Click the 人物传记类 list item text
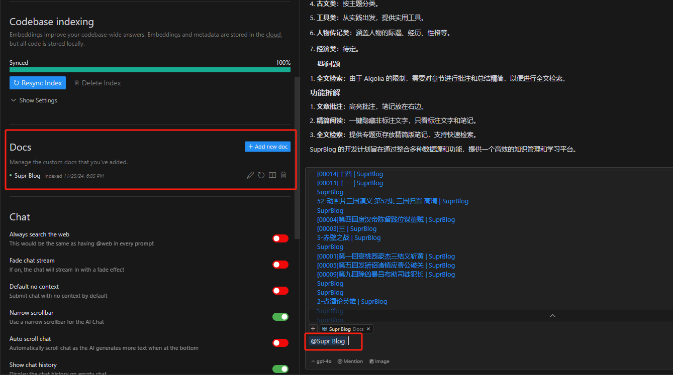 point(381,33)
